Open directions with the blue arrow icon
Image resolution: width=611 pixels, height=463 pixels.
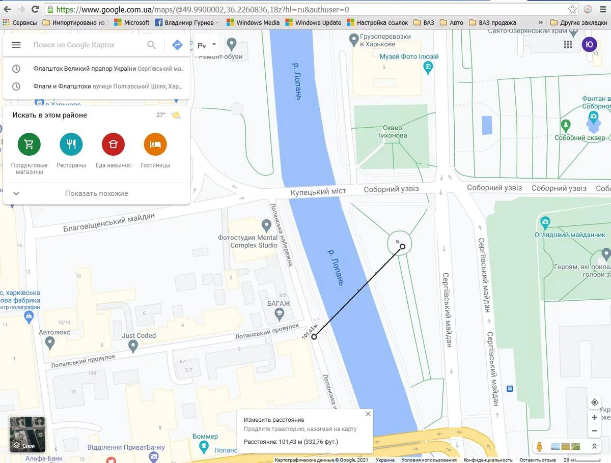[x=177, y=45]
